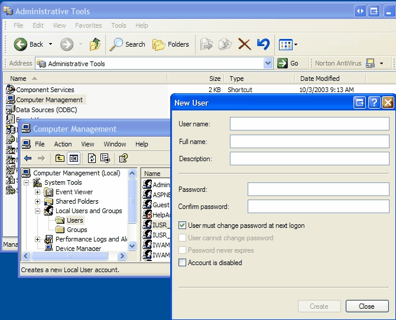Toggle the Show/Hide Console Tree icon
The image size is (396, 320).
(74, 158)
